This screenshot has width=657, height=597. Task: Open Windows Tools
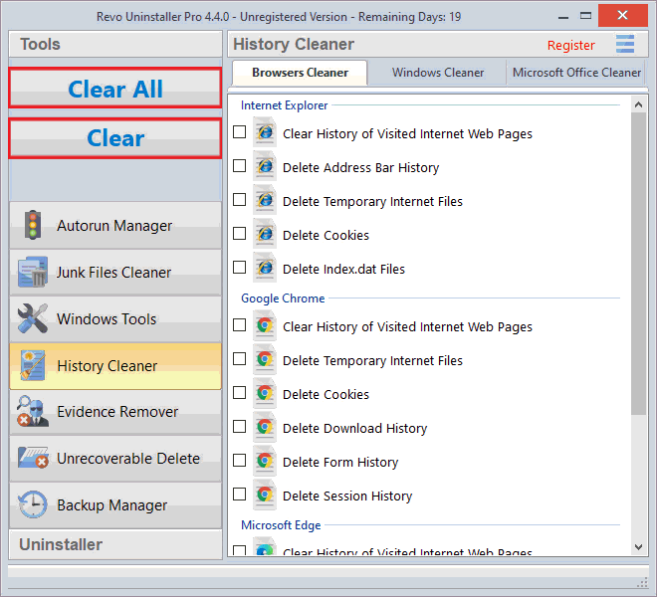pos(115,318)
